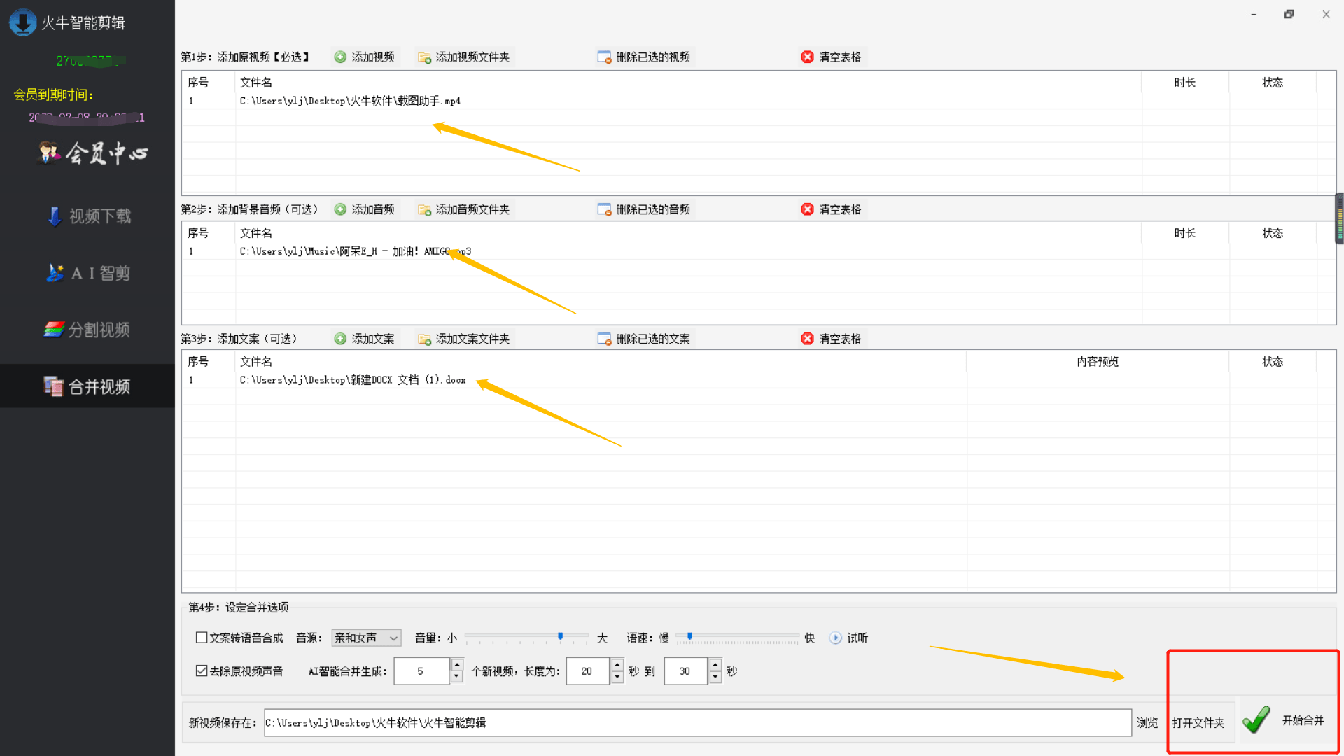This screenshot has width=1344, height=756.
Task: Click the length field showing 30
Action: [686, 671]
